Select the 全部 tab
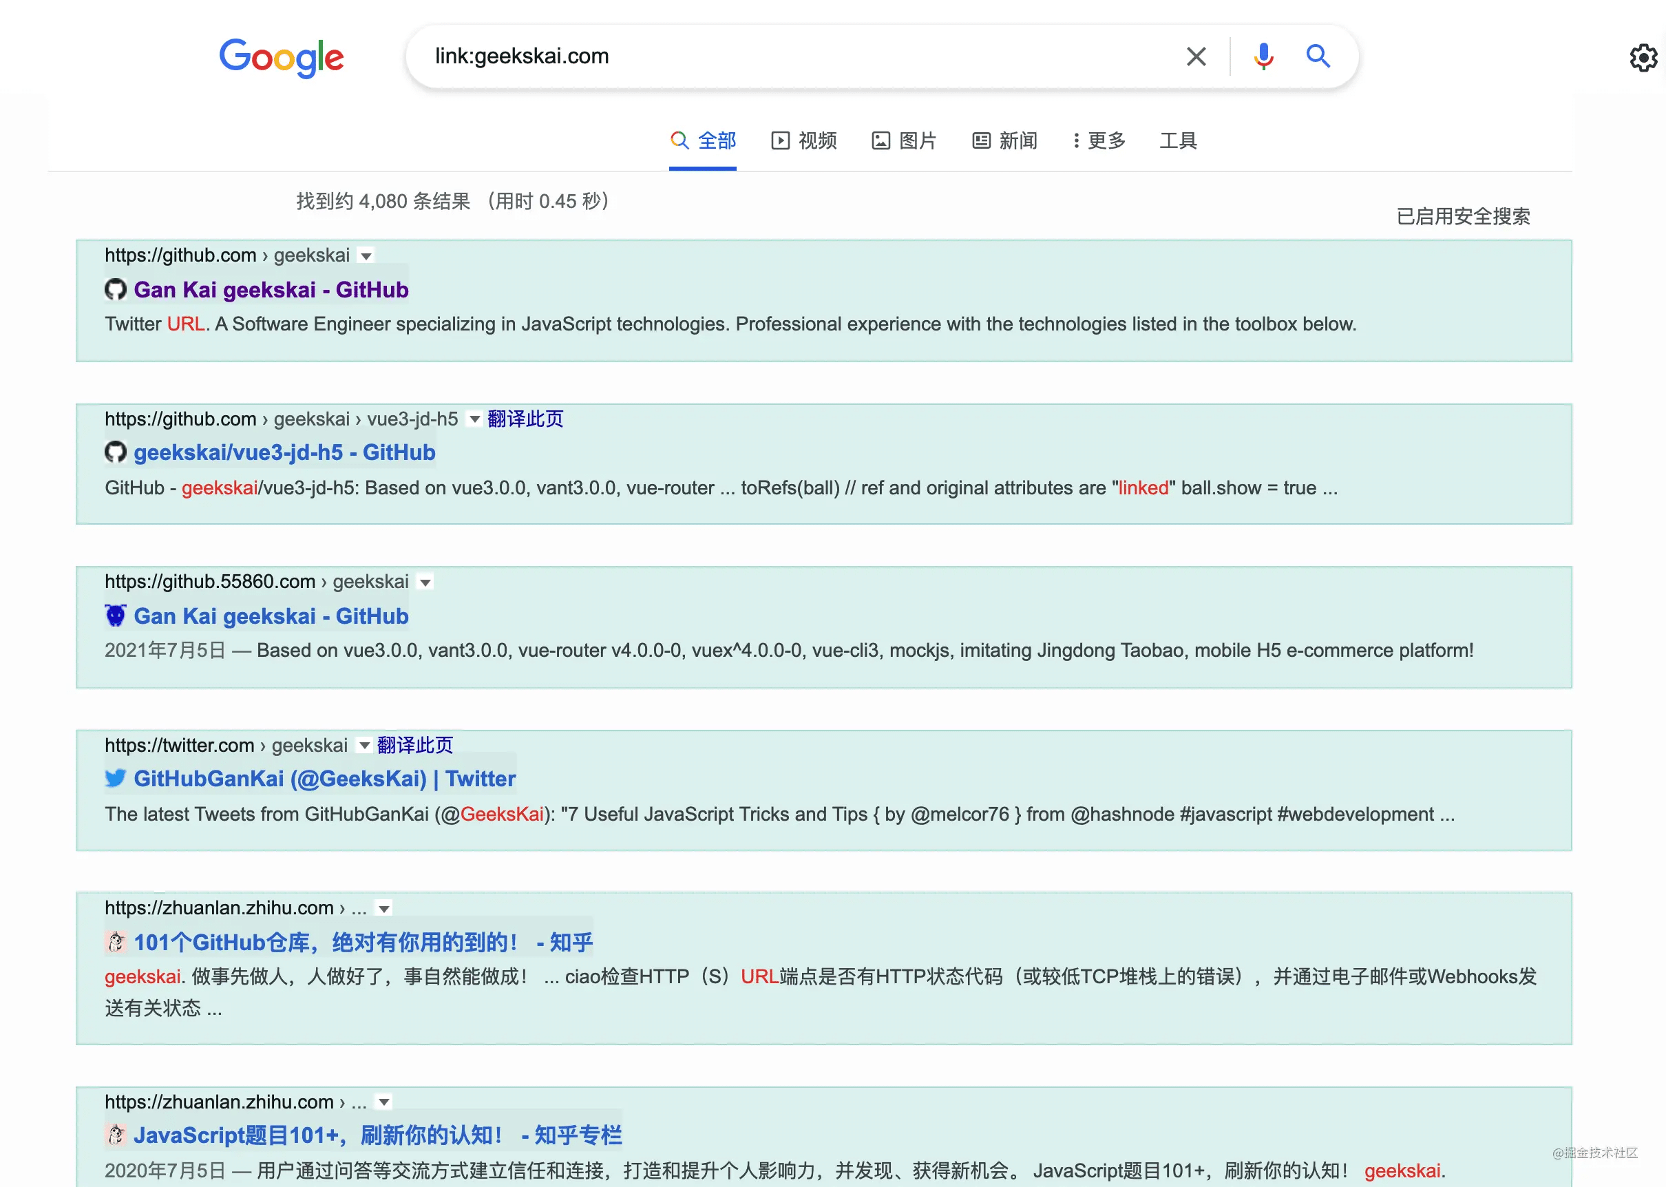Image resolution: width=1666 pixels, height=1187 pixels. pos(703,140)
